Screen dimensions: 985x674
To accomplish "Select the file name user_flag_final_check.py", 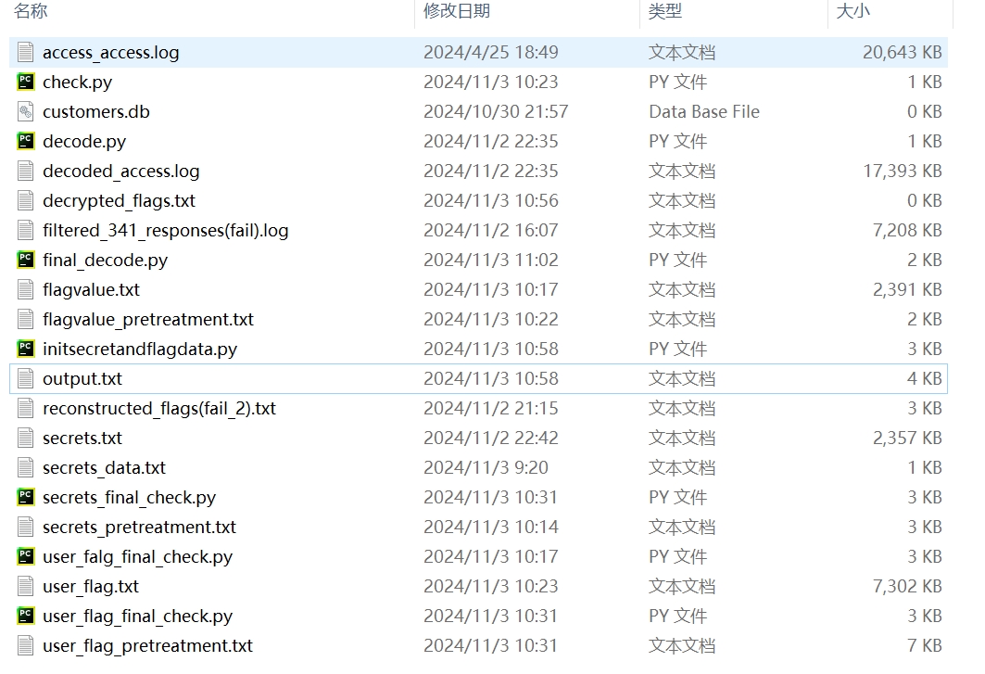I will (137, 617).
